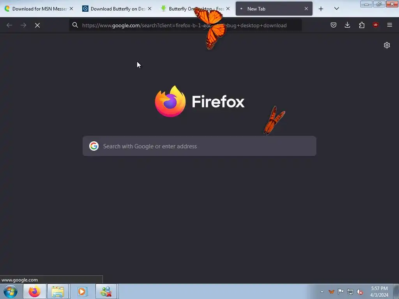Screen dimensions: 399x299
Task: Click the butterfly near the Firefox logo
Action: point(274,120)
